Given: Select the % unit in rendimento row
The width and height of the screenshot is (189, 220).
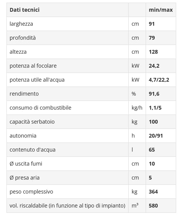Looking at the screenshot, I should pos(134,94).
